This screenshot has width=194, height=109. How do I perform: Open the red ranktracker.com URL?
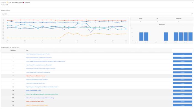[x=35, y=76]
